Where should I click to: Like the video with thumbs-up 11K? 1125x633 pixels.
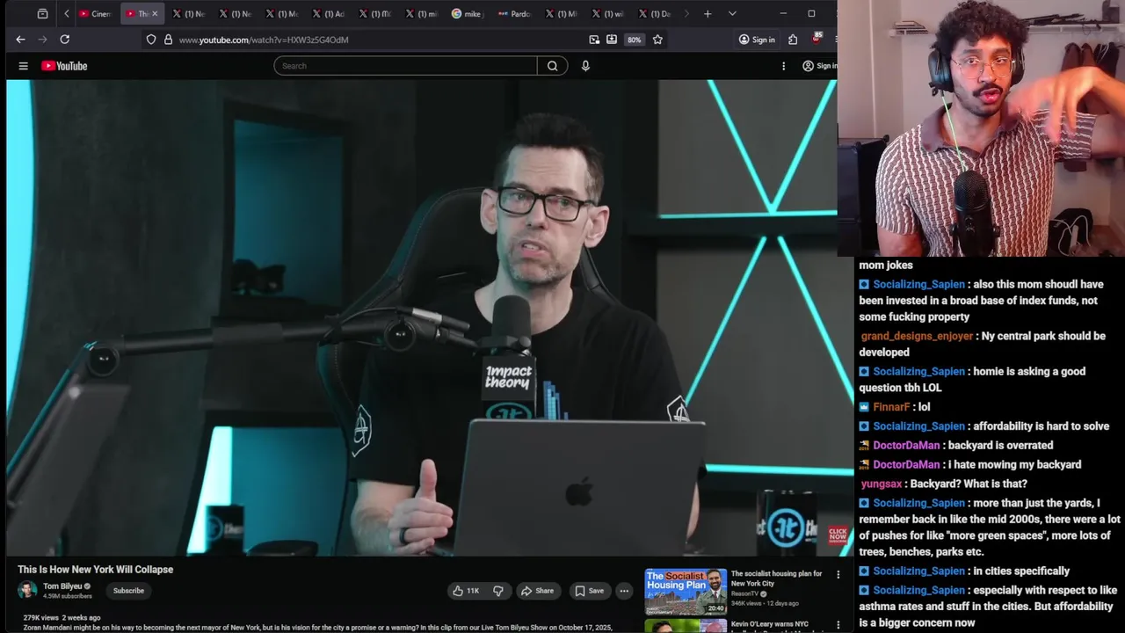[466, 591]
